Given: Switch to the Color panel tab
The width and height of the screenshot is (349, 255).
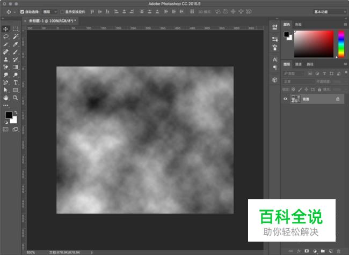Looking at the screenshot, I should [x=287, y=25].
